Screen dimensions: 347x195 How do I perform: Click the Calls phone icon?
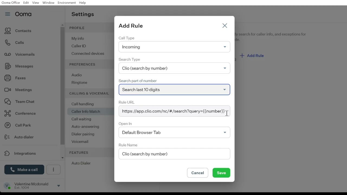[8, 43]
